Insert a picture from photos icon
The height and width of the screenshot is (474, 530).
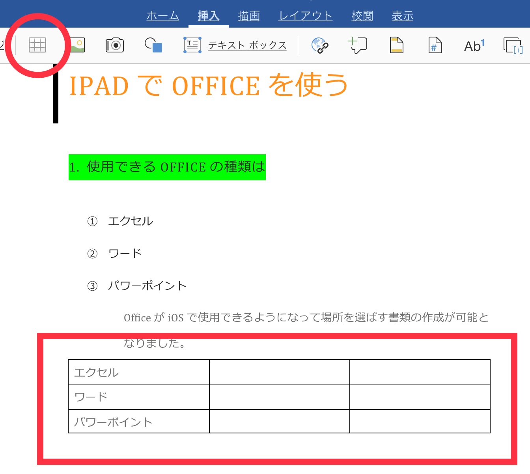pos(77,45)
